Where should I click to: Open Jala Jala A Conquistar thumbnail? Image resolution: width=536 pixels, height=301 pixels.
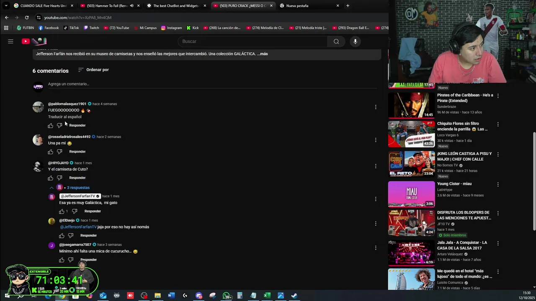411,253
